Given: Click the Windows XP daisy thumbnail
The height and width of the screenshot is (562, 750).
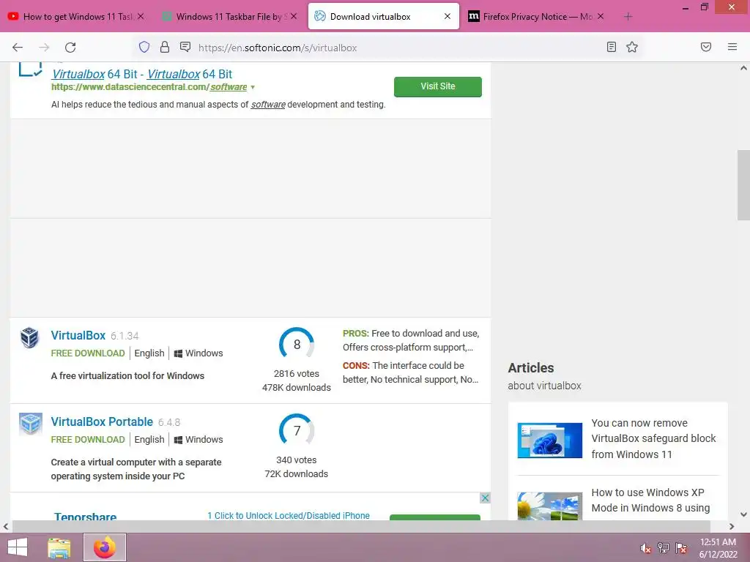Looking at the screenshot, I should pos(549,506).
